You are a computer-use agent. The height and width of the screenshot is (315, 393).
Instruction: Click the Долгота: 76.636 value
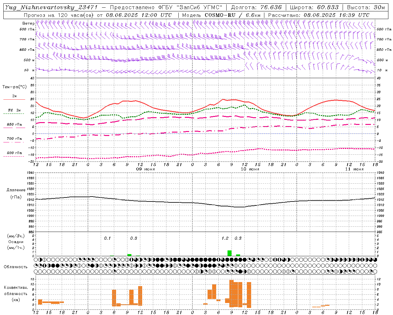[256, 7]
